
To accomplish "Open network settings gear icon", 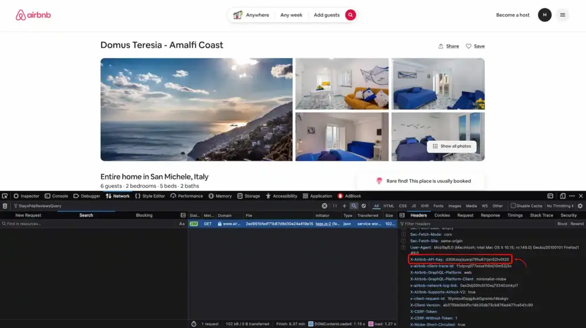I will click(x=580, y=206).
